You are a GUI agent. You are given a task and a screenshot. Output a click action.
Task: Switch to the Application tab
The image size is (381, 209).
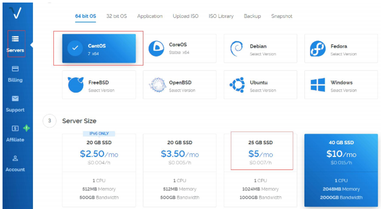(150, 16)
